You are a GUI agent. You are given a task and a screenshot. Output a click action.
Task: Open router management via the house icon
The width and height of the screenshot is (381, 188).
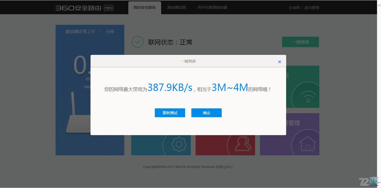(308, 144)
